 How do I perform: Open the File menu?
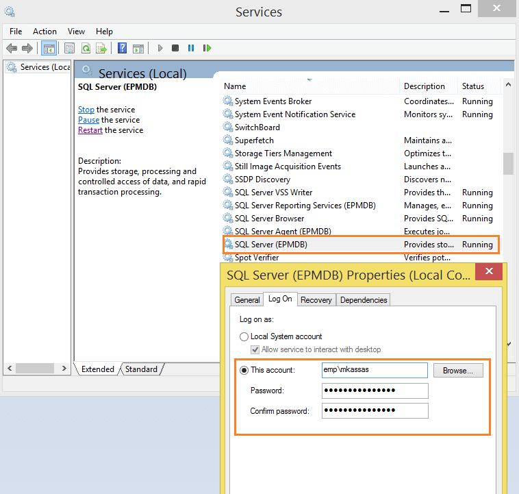point(16,32)
